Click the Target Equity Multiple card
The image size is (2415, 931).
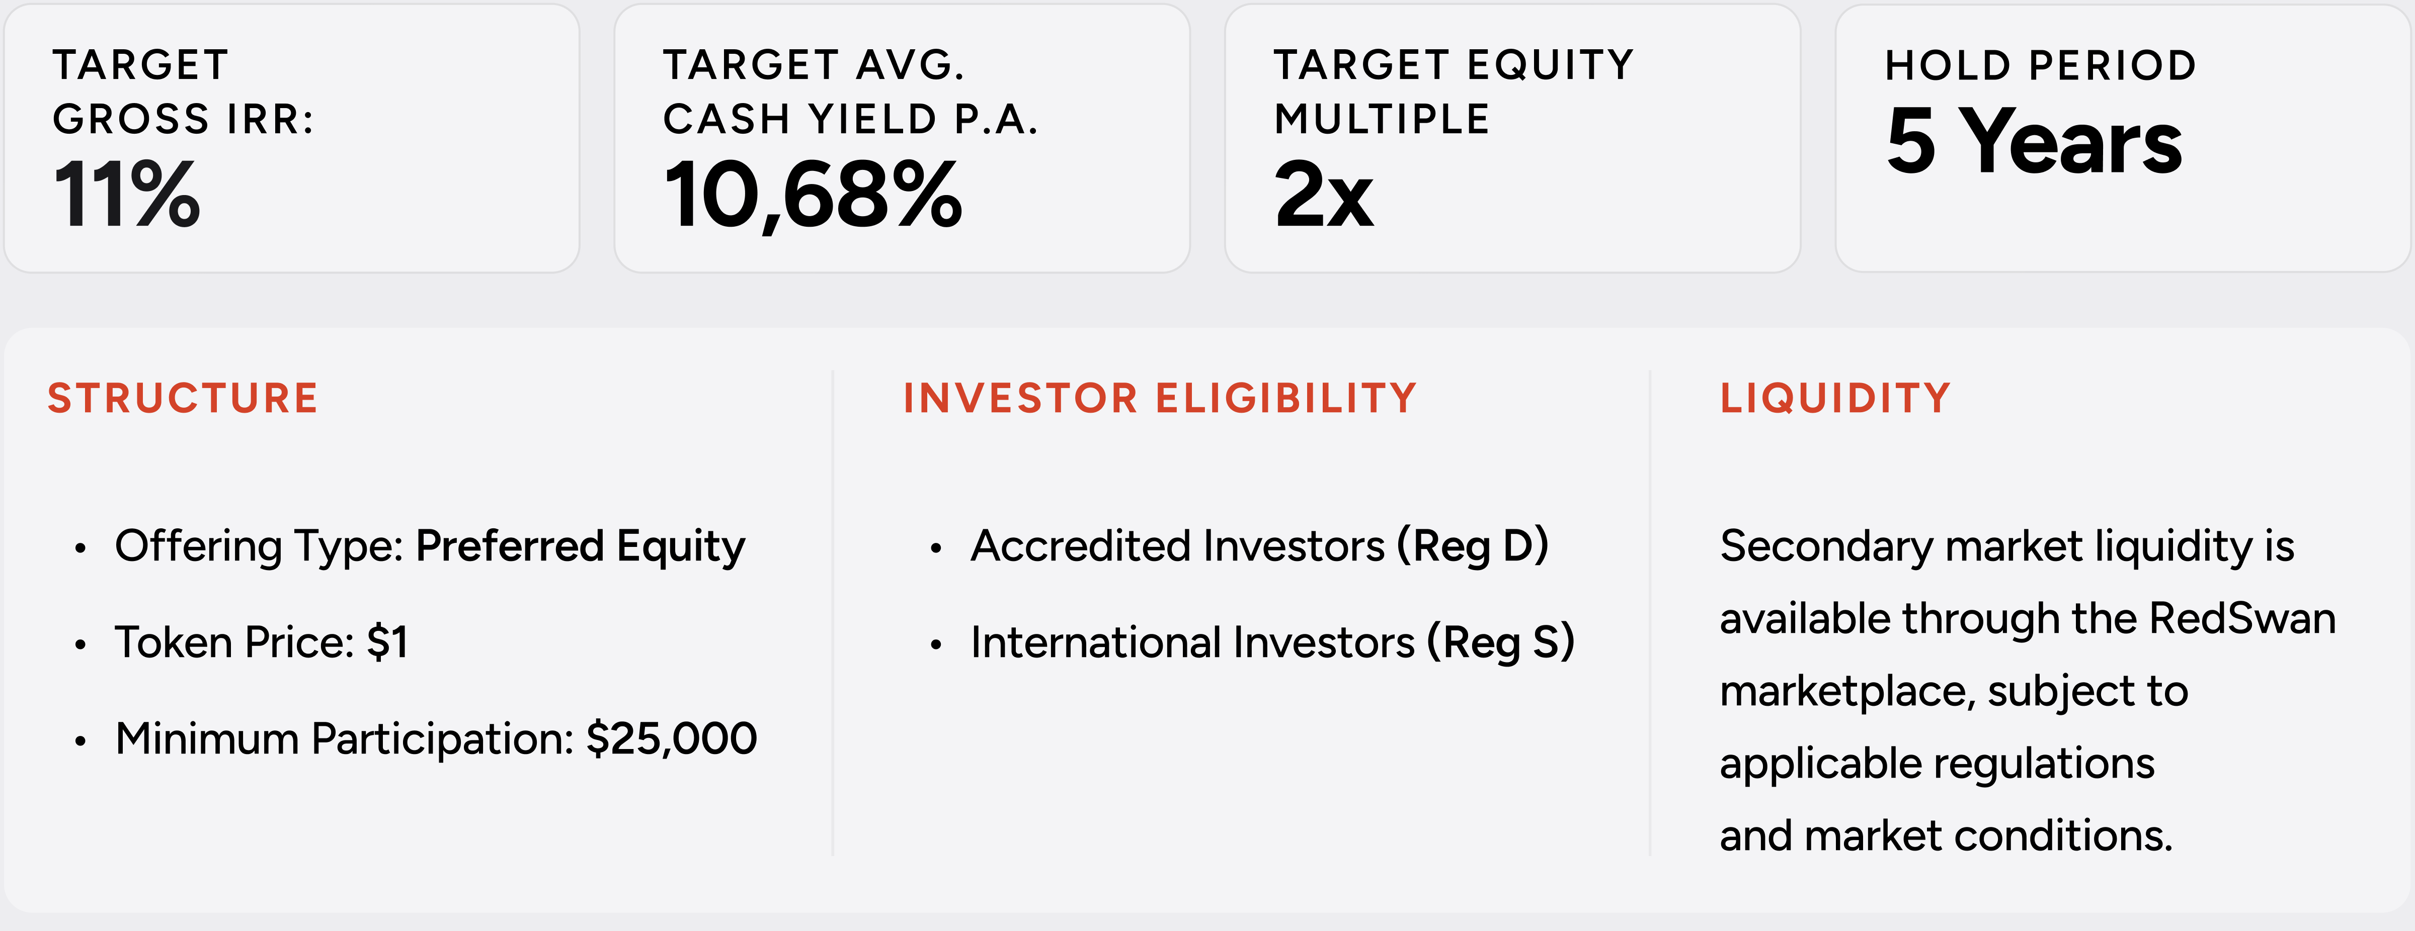point(1512,139)
